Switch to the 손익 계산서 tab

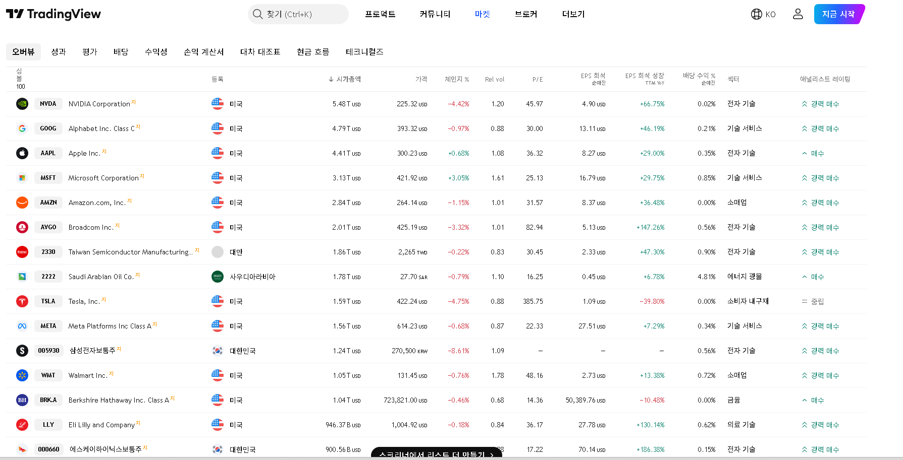(x=204, y=52)
